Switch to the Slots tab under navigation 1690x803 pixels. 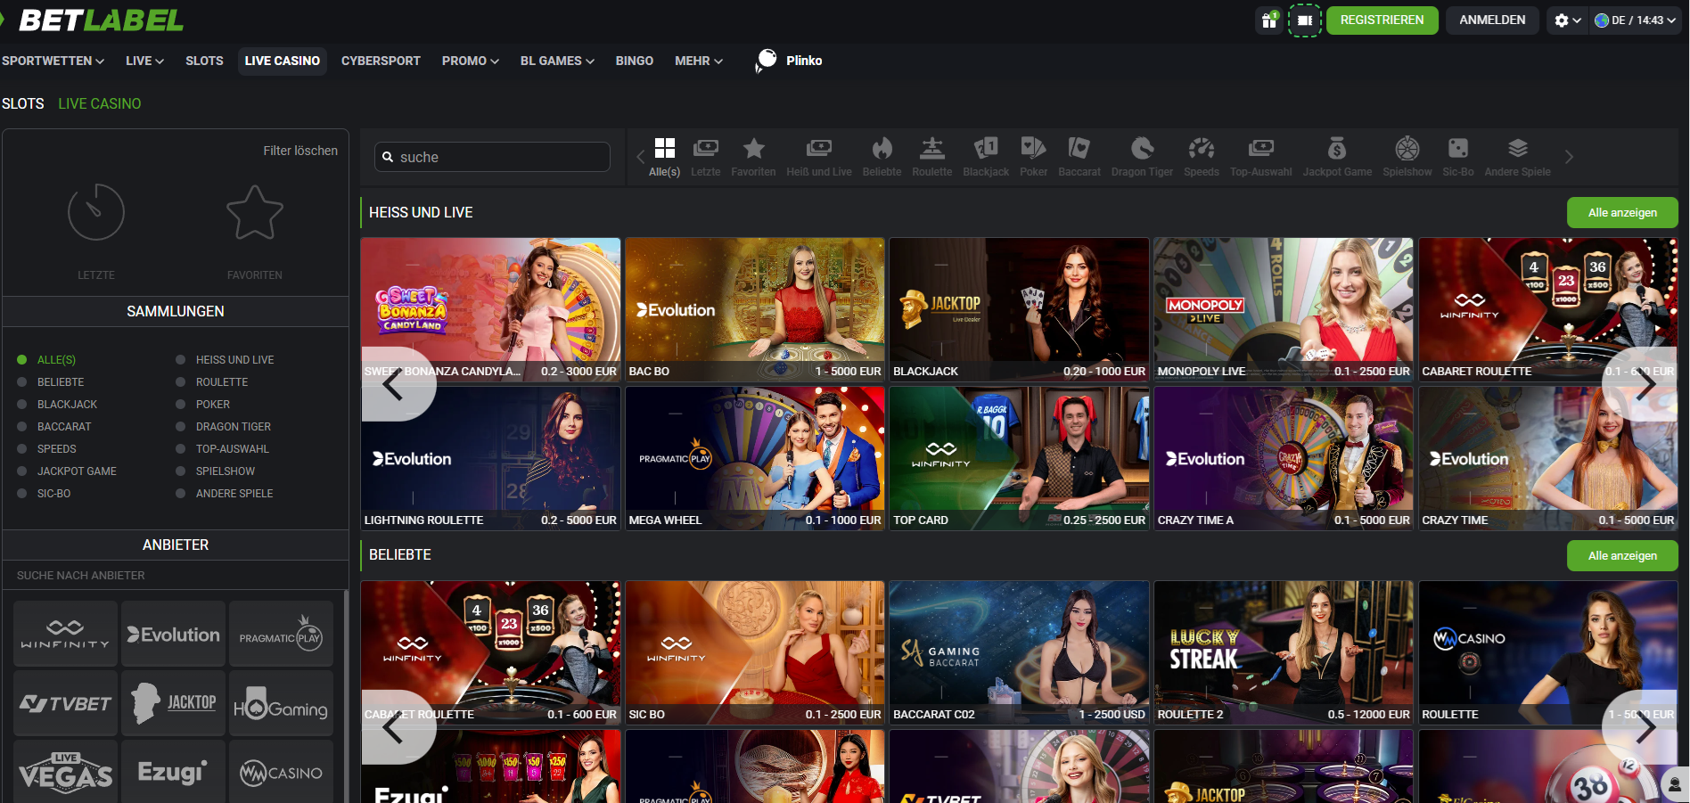22,103
